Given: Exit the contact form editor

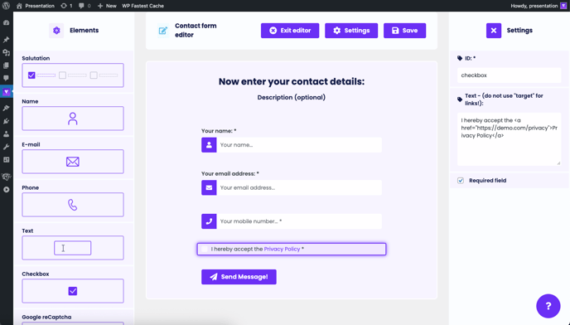Looking at the screenshot, I should point(290,31).
